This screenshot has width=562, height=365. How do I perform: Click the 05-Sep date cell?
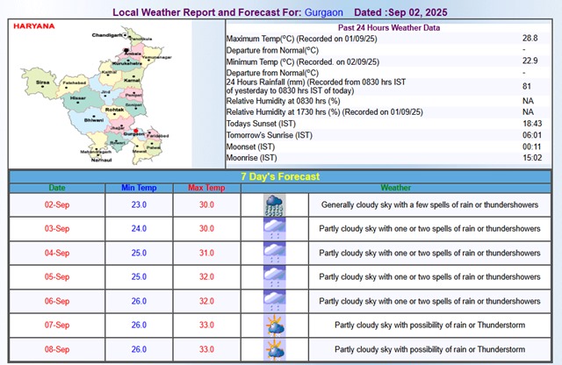pos(57,277)
